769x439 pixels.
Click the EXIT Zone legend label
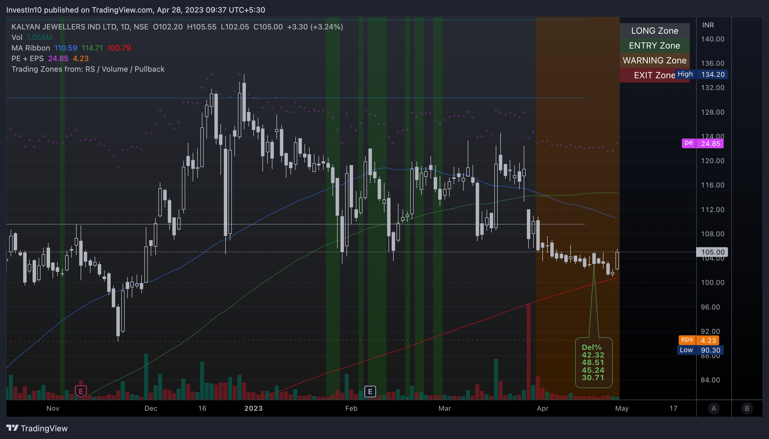click(654, 75)
